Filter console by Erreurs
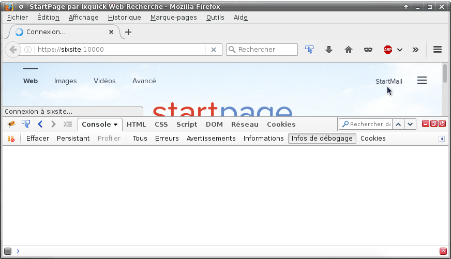Screen dimensions: 451x259 167,138
